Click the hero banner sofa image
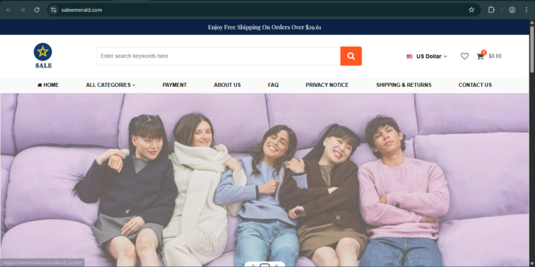This screenshot has width=535, height=267. 265,180
